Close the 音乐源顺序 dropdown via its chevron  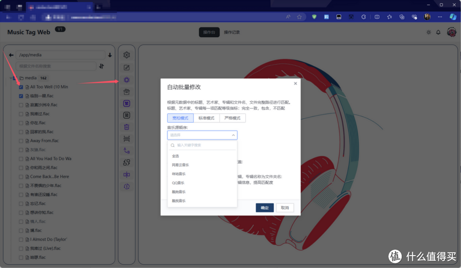point(233,135)
